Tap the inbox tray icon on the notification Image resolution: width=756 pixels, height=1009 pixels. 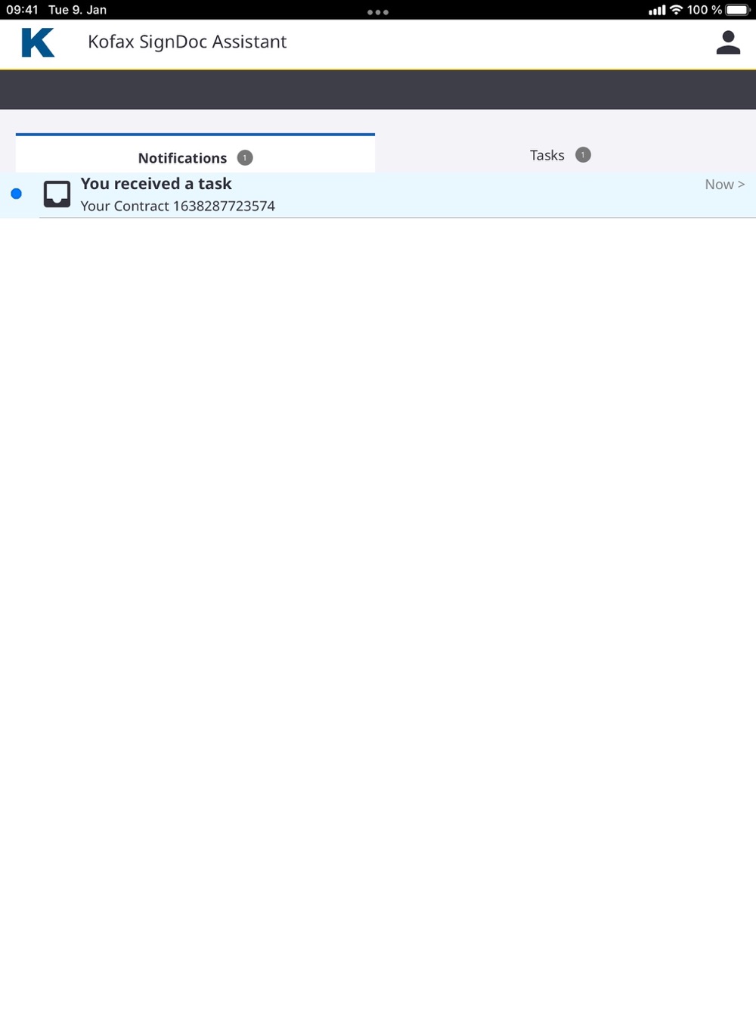click(57, 194)
